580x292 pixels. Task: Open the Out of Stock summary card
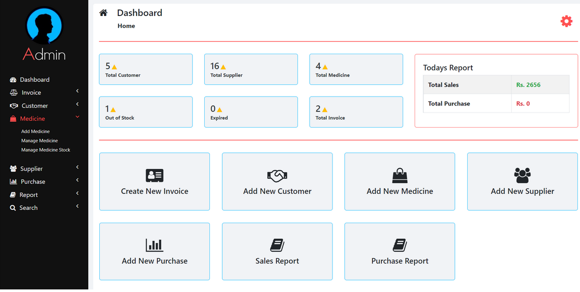coord(145,112)
